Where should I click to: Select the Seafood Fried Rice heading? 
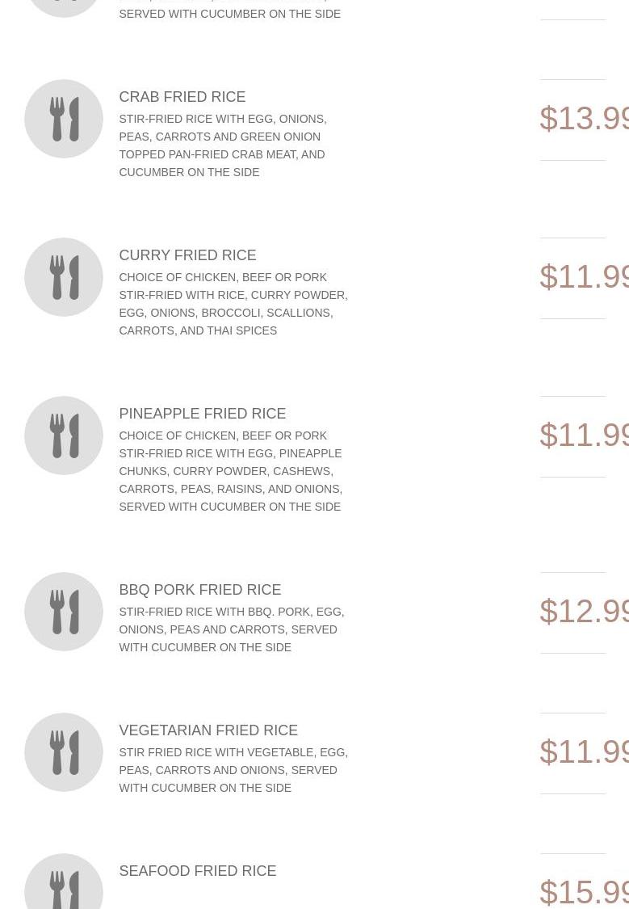tap(197, 871)
